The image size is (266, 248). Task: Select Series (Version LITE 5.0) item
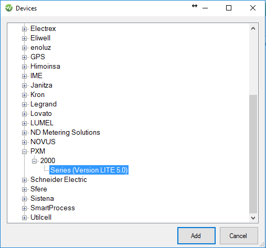pyautogui.click(x=89, y=170)
